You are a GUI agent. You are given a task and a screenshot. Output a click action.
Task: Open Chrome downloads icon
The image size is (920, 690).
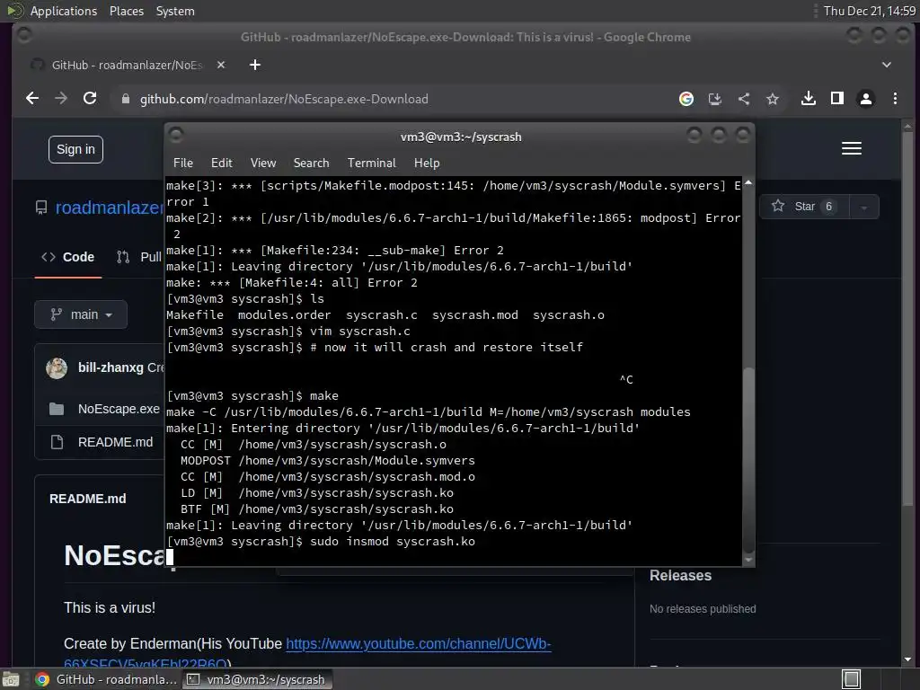coord(808,99)
